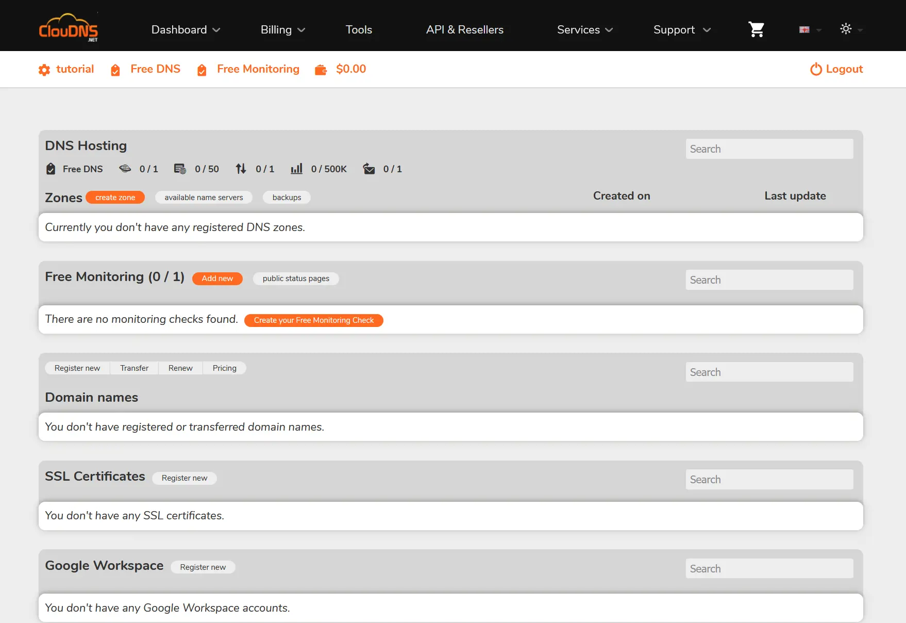Click the zone transfer arrows icon
The image size is (906, 623).
click(241, 169)
